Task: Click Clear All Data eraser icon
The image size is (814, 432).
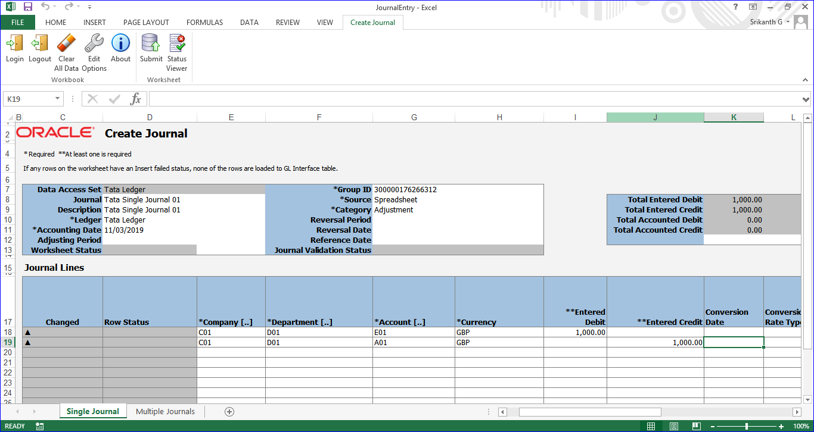Action: point(66,43)
